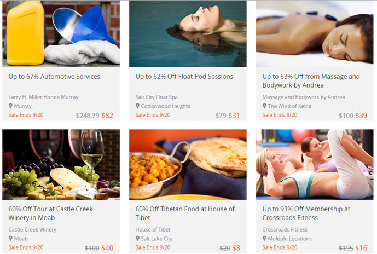This screenshot has width=377, height=254.
Task: Open the wine and cheese winery photo
Action: click(x=61, y=165)
